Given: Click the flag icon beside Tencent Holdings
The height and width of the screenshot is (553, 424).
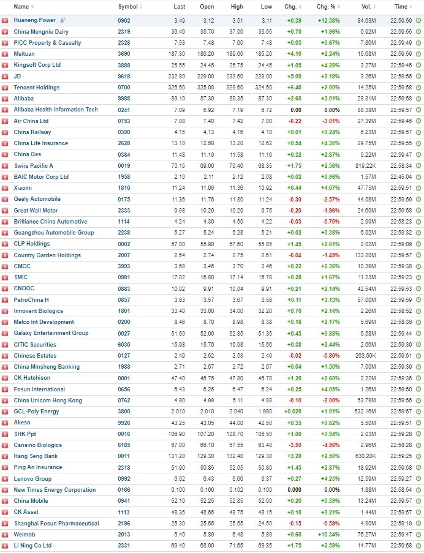Looking at the screenshot, I should click(5, 88).
